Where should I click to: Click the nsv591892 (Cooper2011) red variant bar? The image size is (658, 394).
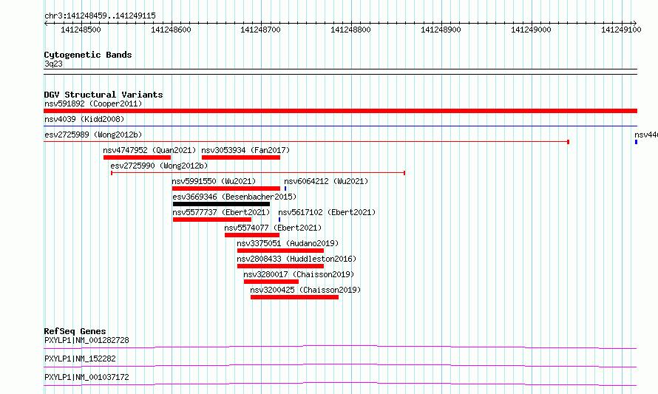(x=340, y=111)
